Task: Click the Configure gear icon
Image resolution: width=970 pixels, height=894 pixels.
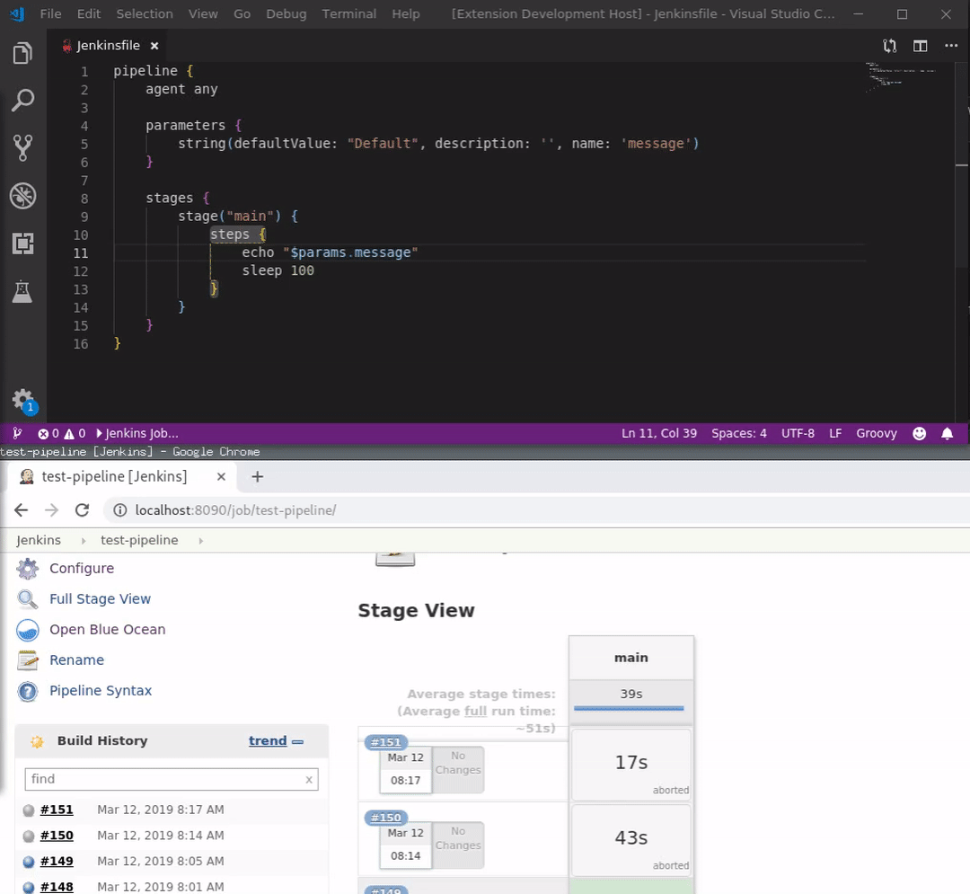Action: click(x=27, y=569)
